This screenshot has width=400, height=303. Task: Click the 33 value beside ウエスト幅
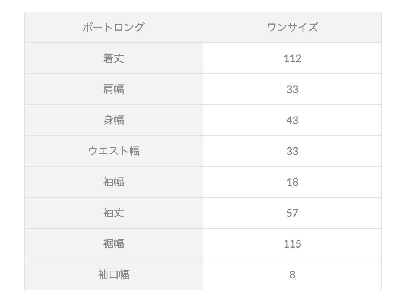coord(292,151)
